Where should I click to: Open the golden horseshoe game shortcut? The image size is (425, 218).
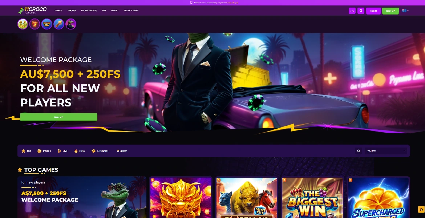click(23, 24)
